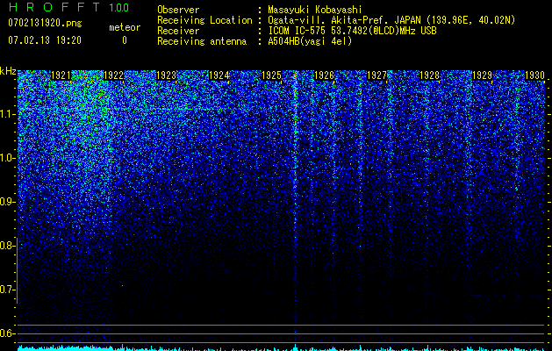
Task: Click the 0.8 kHz axis label
Action: coord(7,246)
